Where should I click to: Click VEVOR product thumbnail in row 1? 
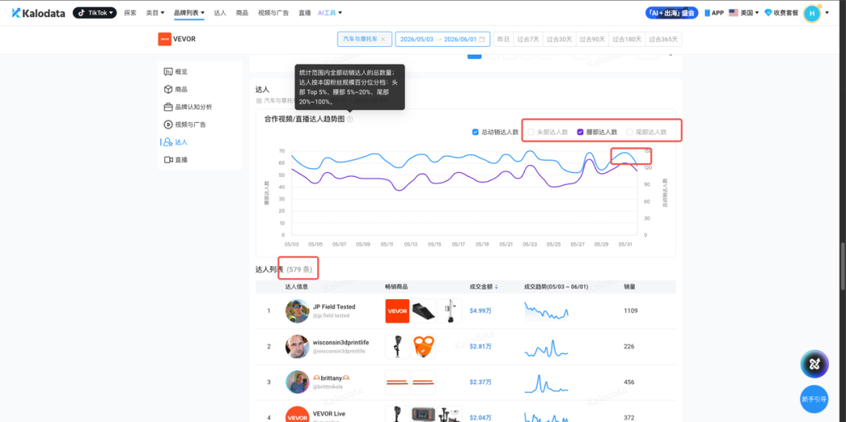point(397,311)
